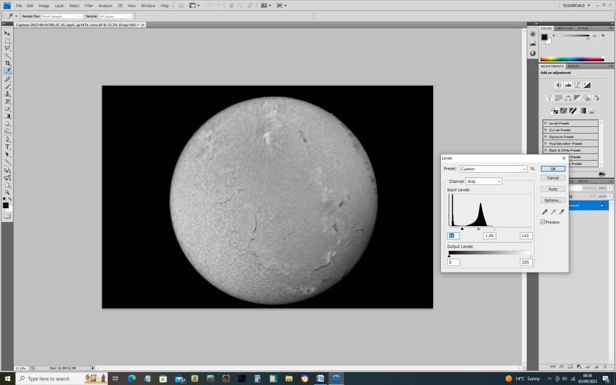Open the Channel Gray dropdown
This screenshot has height=385, width=616.
click(484, 182)
